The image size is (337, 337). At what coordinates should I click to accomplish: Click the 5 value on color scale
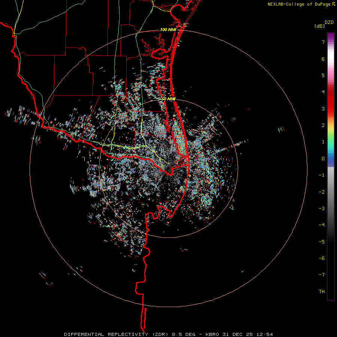[323, 75]
